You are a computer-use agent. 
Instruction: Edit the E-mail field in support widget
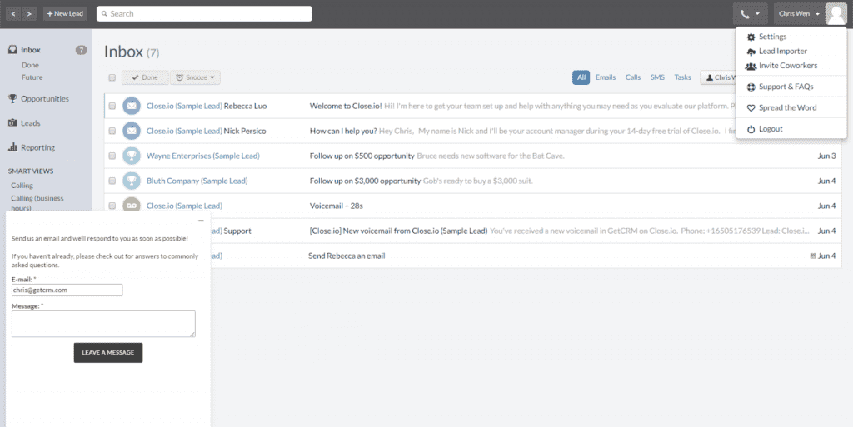point(67,290)
